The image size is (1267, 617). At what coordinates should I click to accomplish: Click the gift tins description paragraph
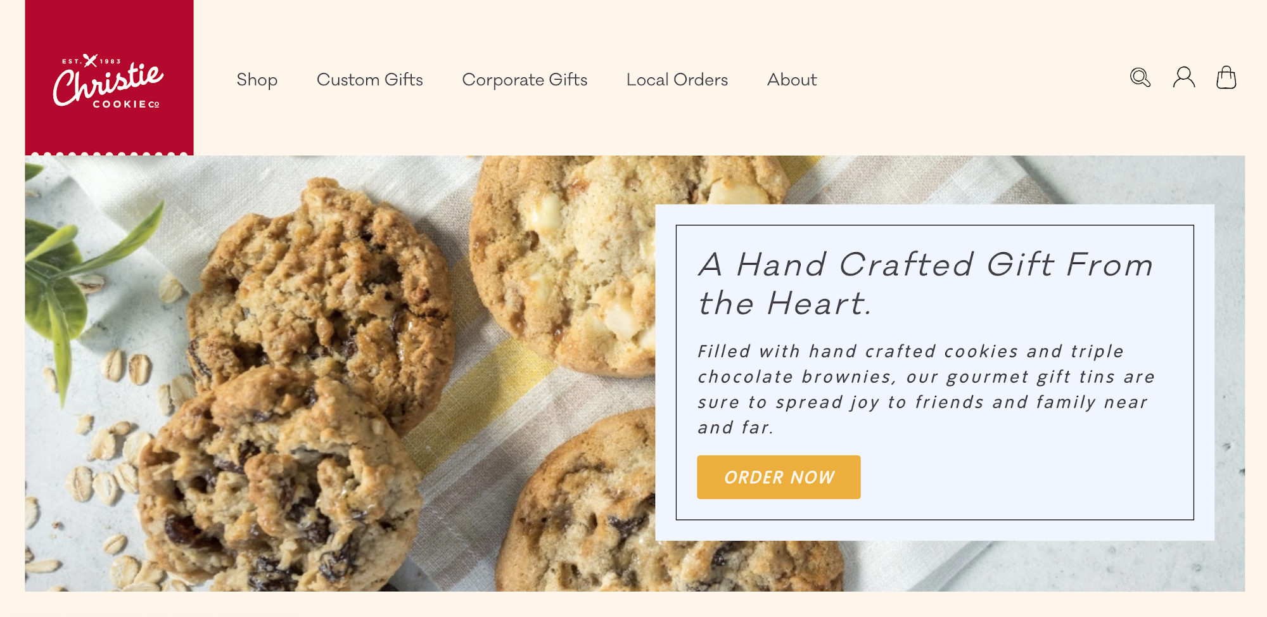coord(925,389)
